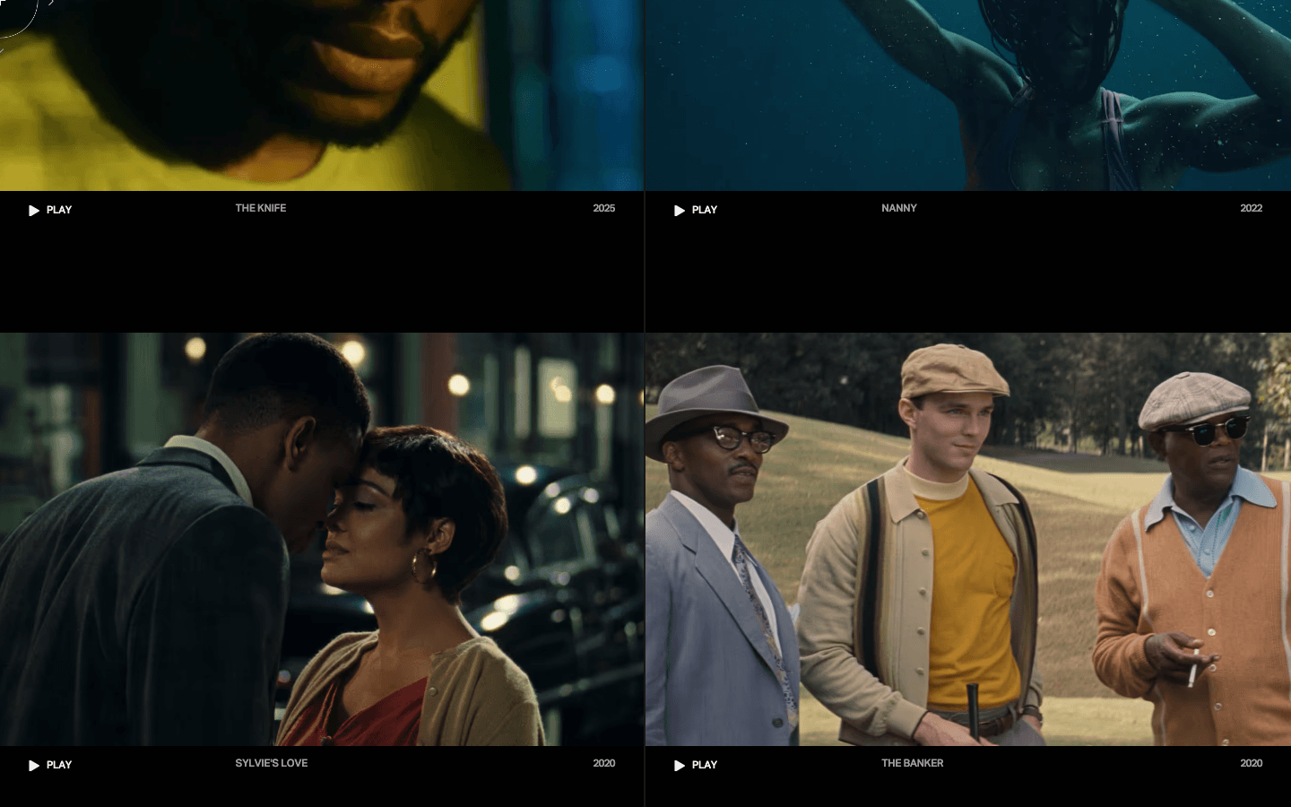Click the 2020 year beside Sylvie's Love
Image resolution: width=1291 pixels, height=807 pixels.
[x=604, y=763]
